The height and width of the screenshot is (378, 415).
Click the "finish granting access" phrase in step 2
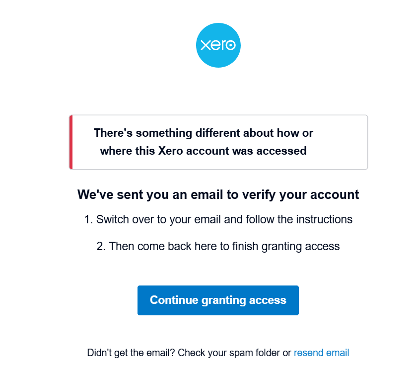pyautogui.click(x=286, y=246)
